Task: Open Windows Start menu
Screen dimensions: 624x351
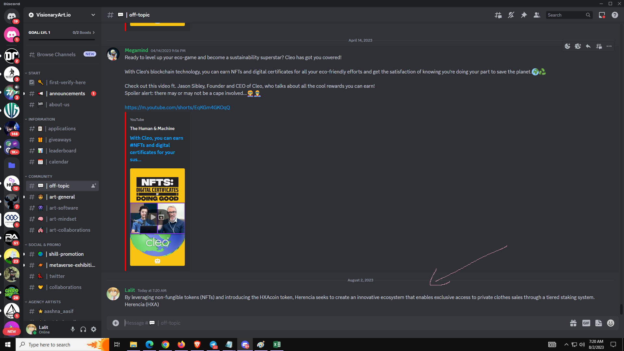Action: (x=8, y=344)
